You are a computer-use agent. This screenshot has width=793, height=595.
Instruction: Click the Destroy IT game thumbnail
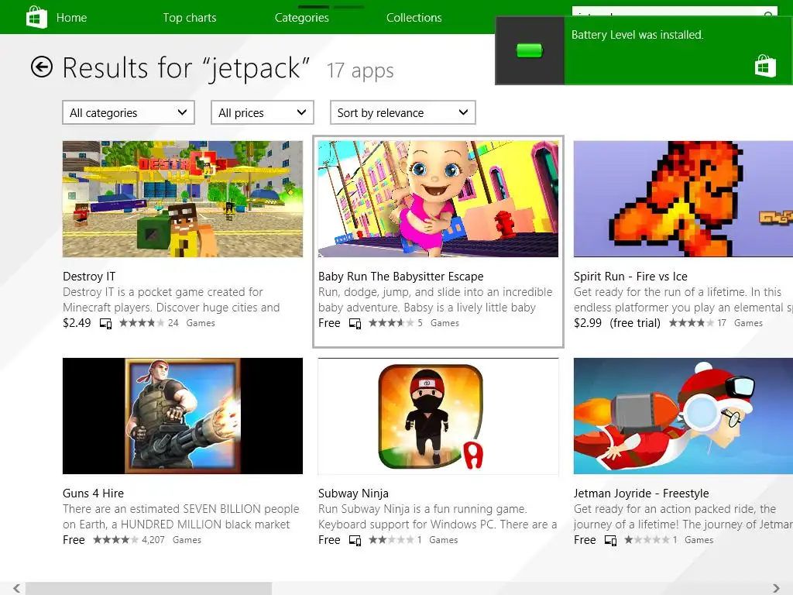tap(183, 199)
